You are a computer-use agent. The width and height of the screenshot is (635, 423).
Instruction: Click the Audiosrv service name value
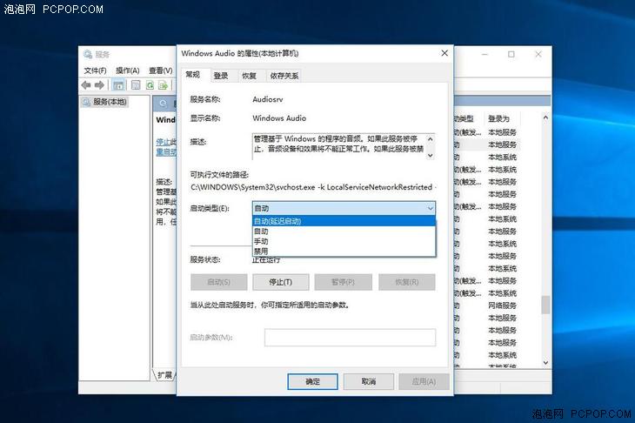pyautogui.click(x=268, y=99)
